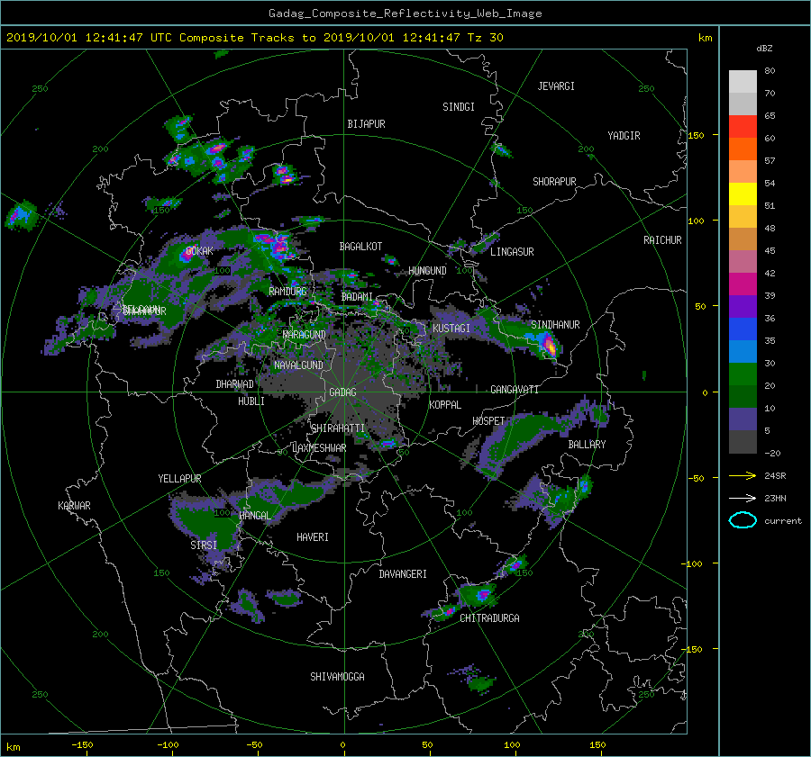Click the 'dBZ' legend heading
Viewport: 811px width, 757px height.
[764, 49]
